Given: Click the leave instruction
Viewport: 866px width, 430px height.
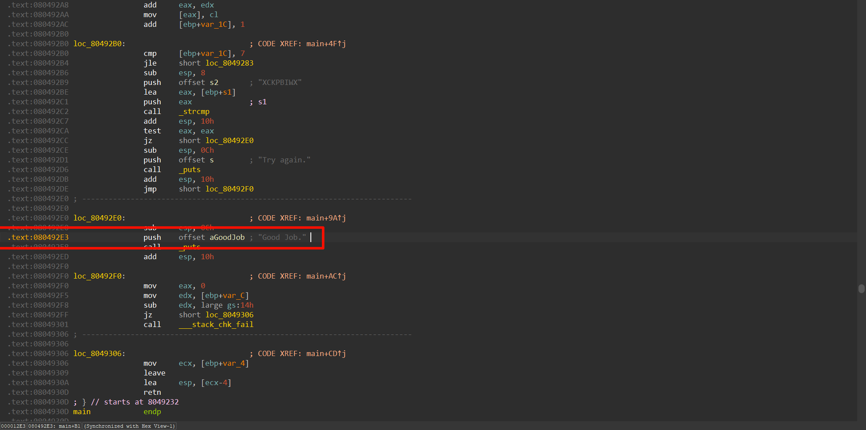Looking at the screenshot, I should coord(155,373).
